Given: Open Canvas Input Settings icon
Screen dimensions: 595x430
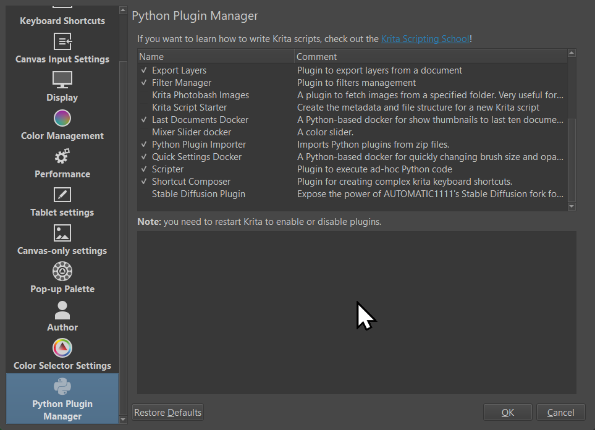Looking at the screenshot, I should pos(62,42).
